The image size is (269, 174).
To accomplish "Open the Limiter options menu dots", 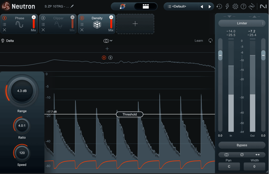I will point(263,23).
